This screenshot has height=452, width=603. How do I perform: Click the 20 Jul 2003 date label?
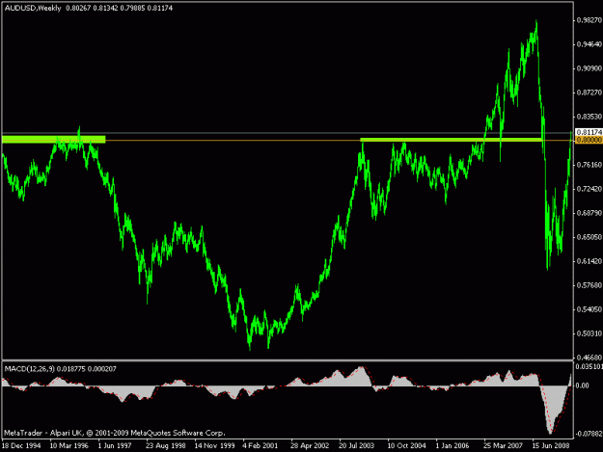pos(356,445)
